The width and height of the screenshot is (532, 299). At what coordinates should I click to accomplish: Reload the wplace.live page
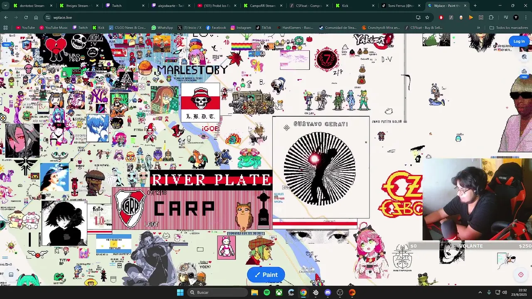26,17
